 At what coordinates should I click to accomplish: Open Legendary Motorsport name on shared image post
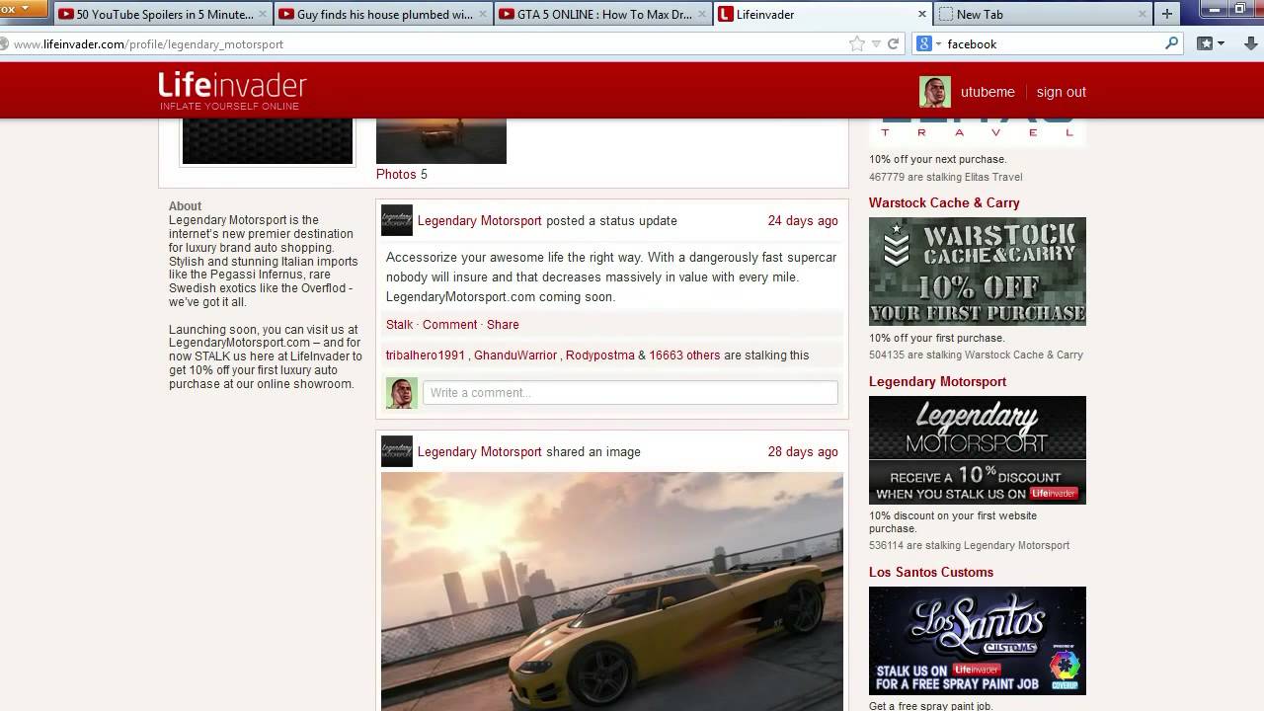(x=480, y=452)
